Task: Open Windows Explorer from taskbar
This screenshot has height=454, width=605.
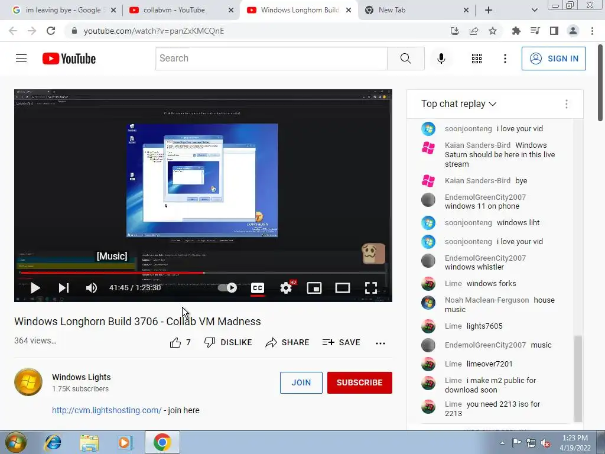Action: [89, 443]
